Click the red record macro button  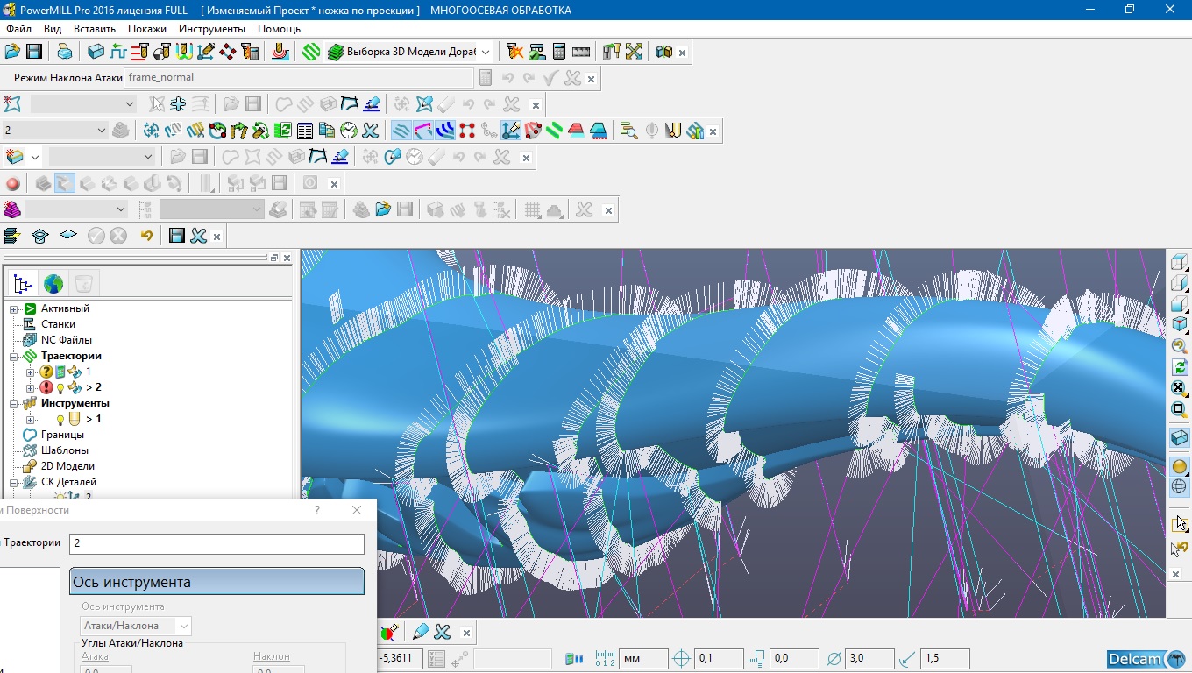tap(12, 183)
